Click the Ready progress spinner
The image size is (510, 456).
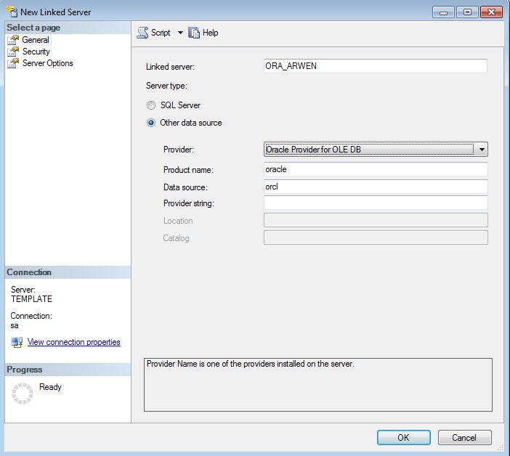pos(23,394)
